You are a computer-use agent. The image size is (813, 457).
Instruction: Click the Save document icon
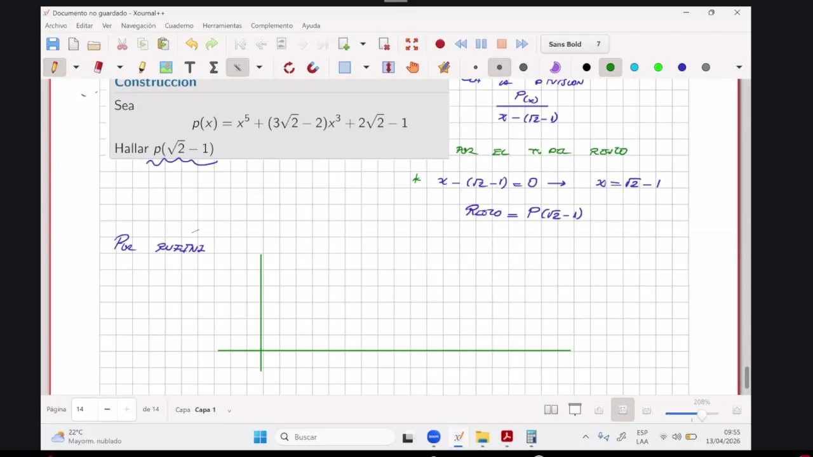click(x=53, y=44)
